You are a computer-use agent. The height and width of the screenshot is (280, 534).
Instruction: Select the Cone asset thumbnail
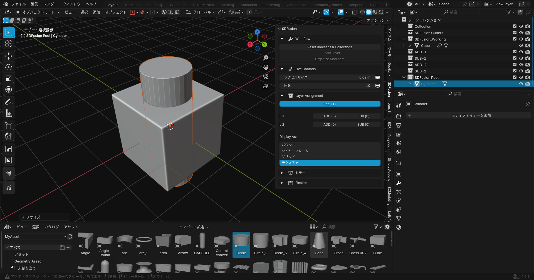point(319,244)
